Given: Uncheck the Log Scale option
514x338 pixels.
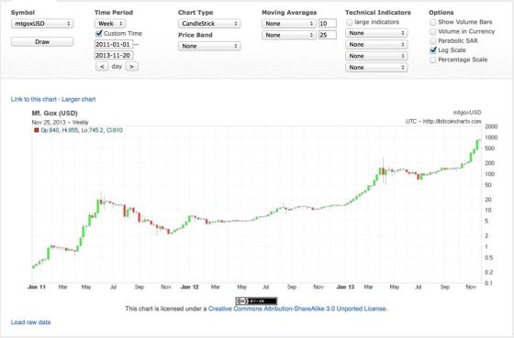Looking at the screenshot, I should tap(433, 50).
